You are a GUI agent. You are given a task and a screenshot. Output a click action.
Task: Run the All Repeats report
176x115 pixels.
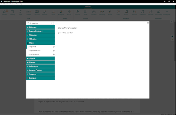point(61,12)
